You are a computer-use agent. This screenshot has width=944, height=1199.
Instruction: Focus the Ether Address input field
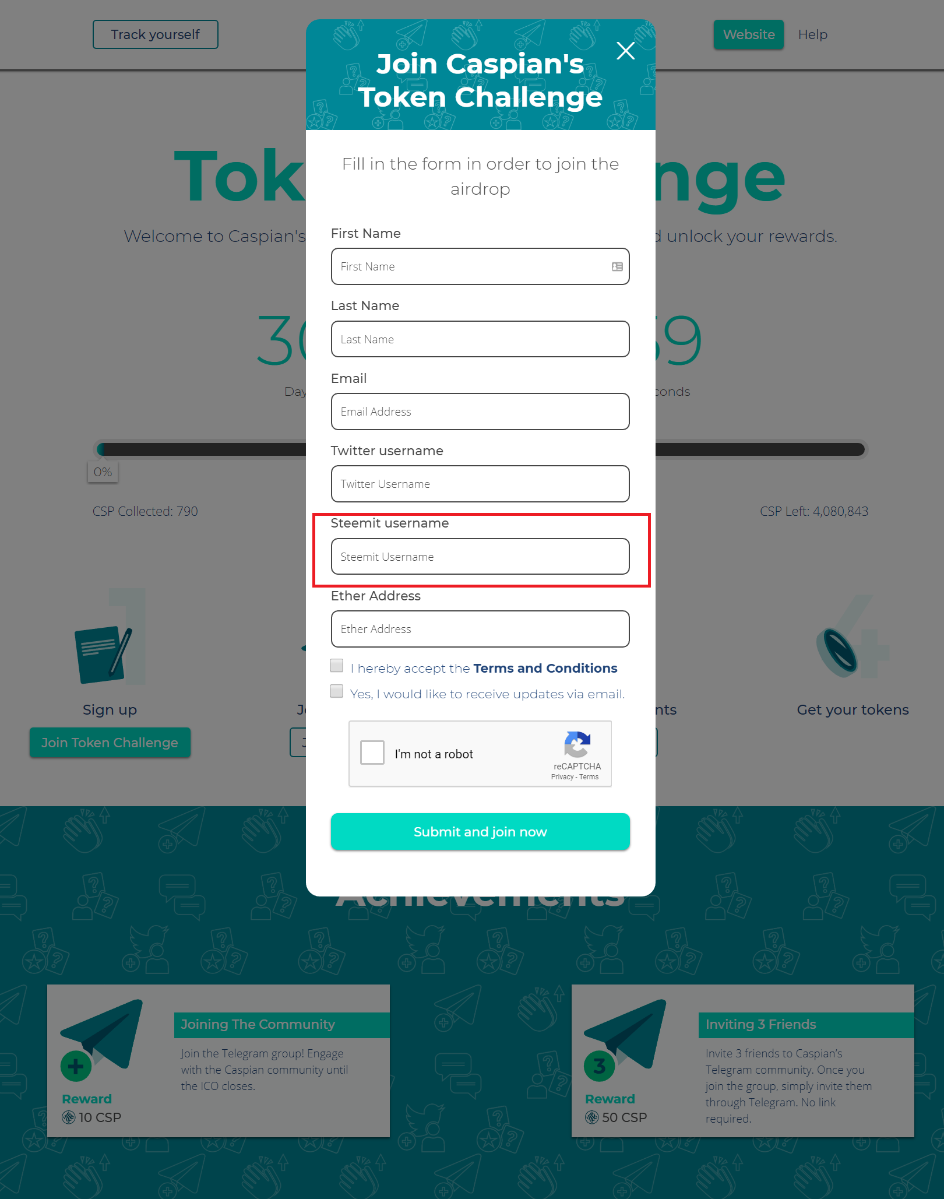pyautogui.click(x=480, y=629)
